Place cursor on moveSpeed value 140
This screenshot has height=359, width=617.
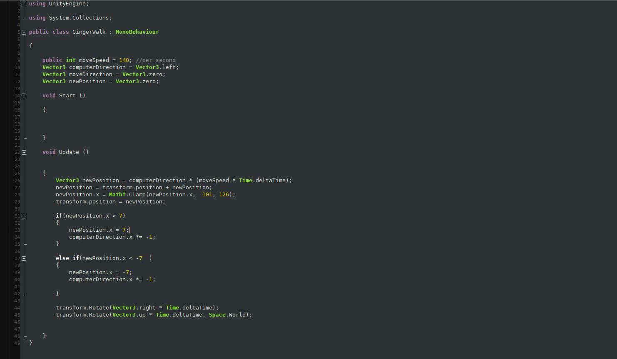(x=124, y=60)
